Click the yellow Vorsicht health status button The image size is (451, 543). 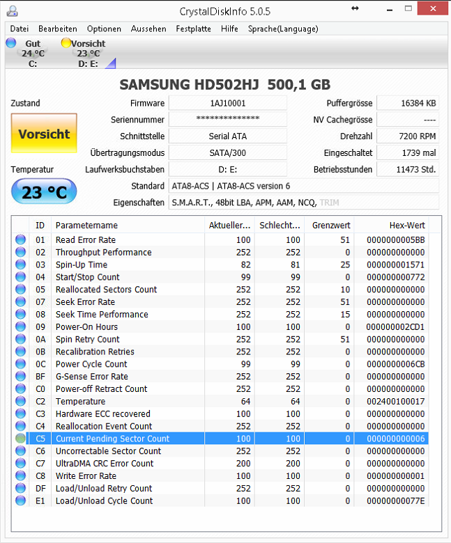[44, 133]
